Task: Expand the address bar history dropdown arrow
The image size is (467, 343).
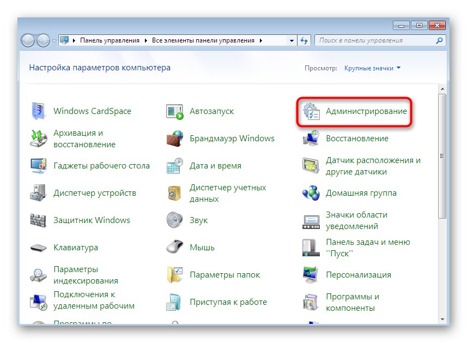Action: [292, 40]
